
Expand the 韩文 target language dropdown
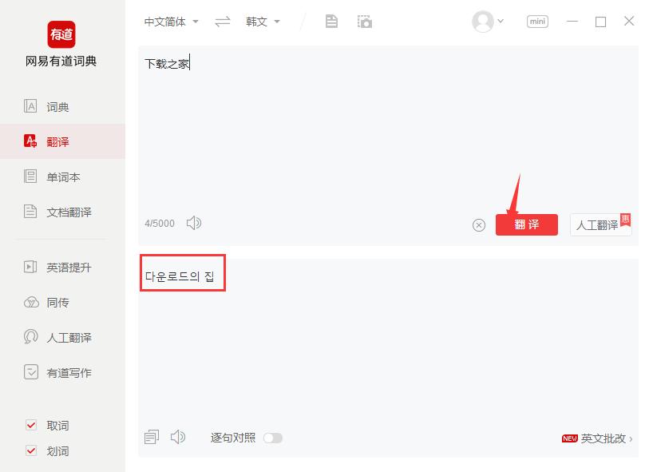point(263,22)
